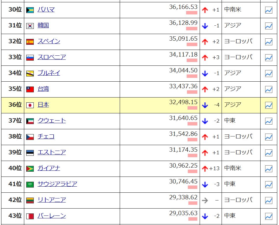Select the チェコ link
Viewport: 279px width, 225px height.
[x=46, y=136]
